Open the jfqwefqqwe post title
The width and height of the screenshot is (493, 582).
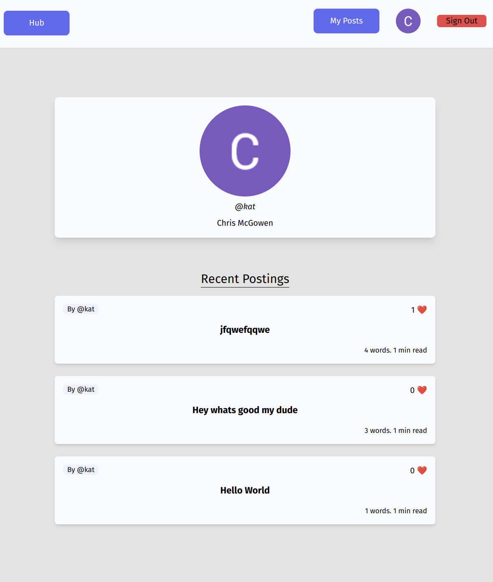coord(245,330)
